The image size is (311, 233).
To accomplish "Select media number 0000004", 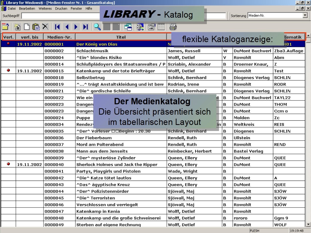I will (54, 57).
